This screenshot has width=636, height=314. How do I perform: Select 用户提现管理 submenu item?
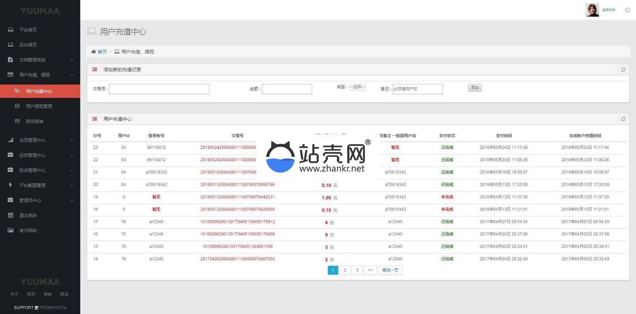point(39,106)
